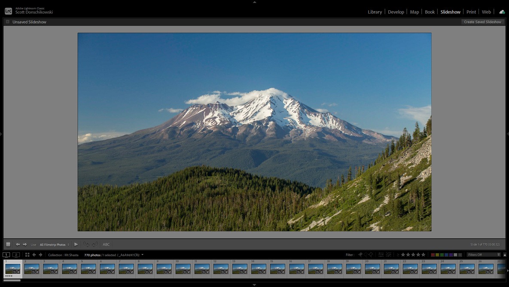Viewport: 509px width, 287px height.
Task: Toggle the filter lock switch
Action: 505,255
